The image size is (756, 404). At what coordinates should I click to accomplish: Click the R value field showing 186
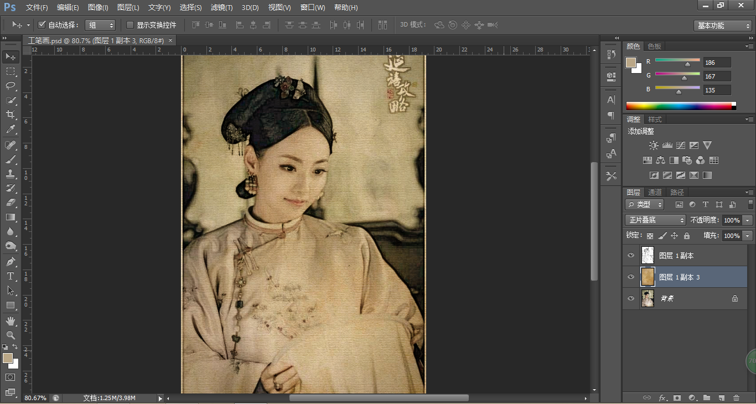pos(717,63)
